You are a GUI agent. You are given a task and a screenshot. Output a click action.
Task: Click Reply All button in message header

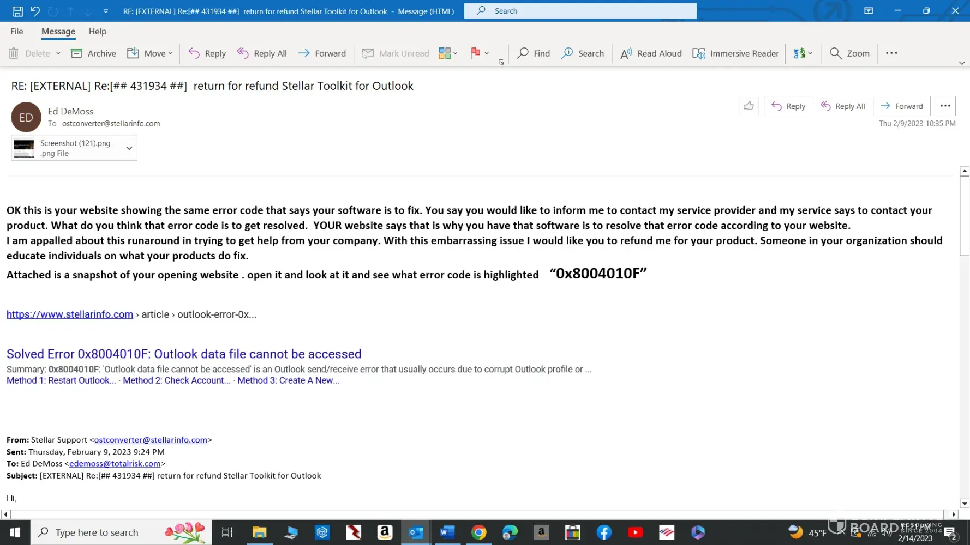843,106
